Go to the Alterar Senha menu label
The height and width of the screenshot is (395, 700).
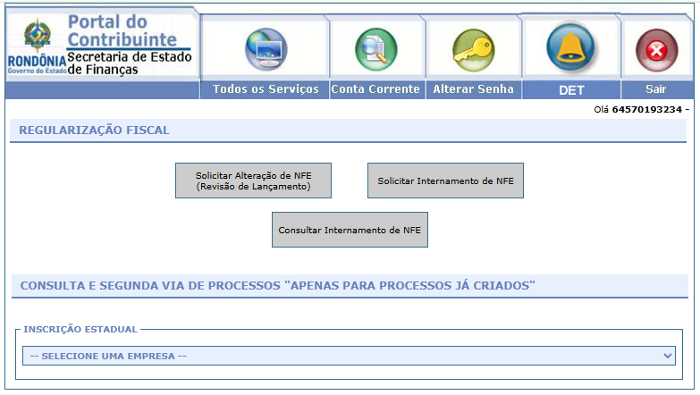click(x=473, y=89)
